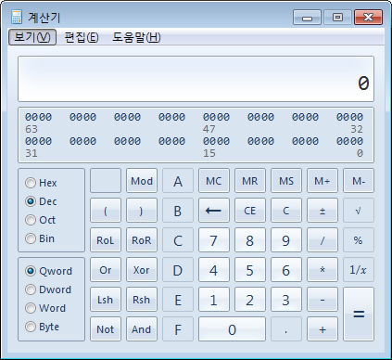Toggle sign with the ± button
The image size is (392, 360).
(x=322, y=211)
